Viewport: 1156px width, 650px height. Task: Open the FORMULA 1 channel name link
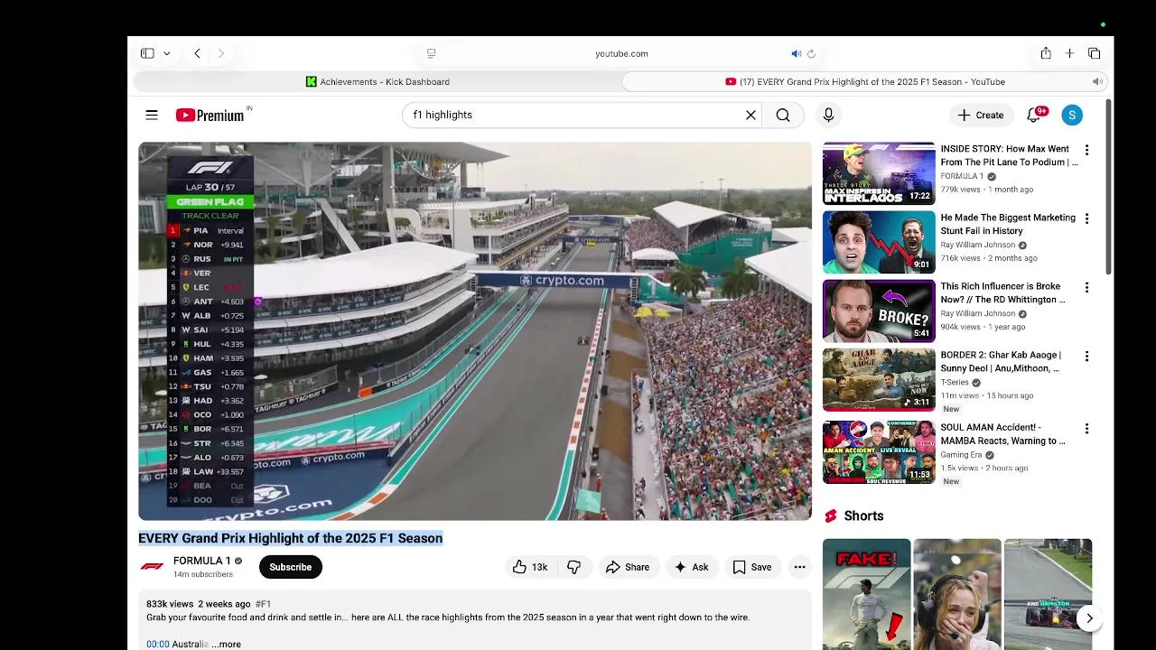coord(201,561)
